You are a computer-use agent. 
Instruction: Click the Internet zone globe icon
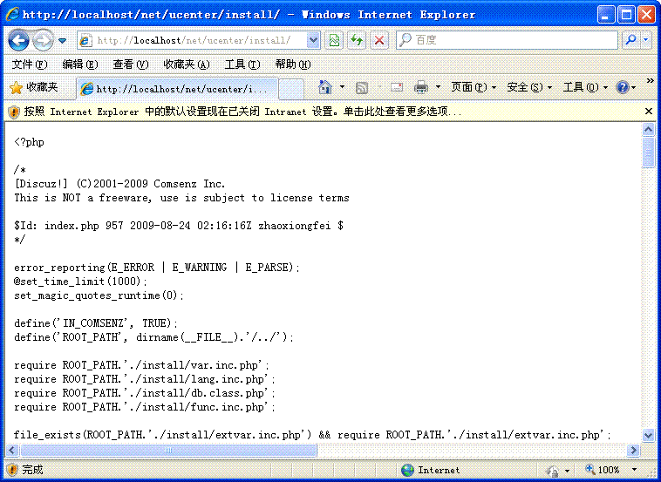tap(407, 470)
